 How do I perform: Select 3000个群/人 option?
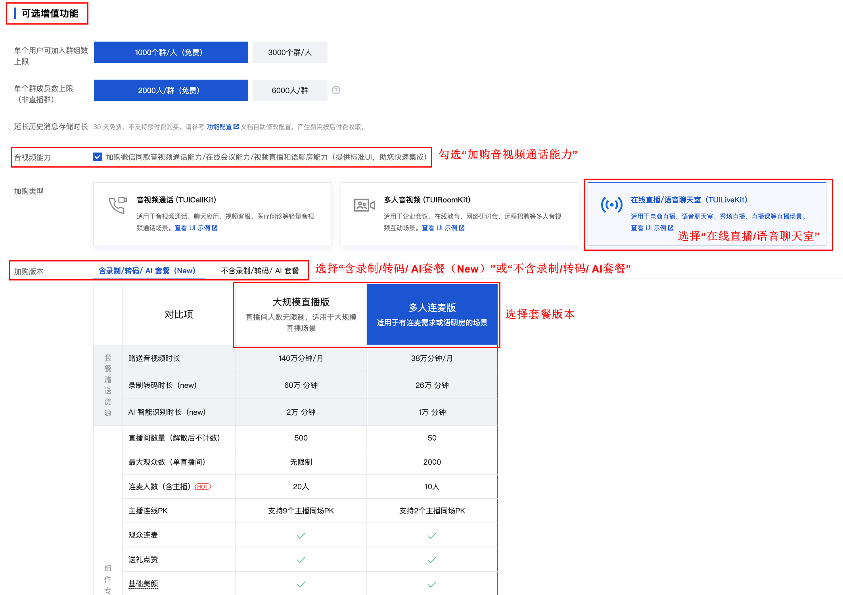pos(290,52)
